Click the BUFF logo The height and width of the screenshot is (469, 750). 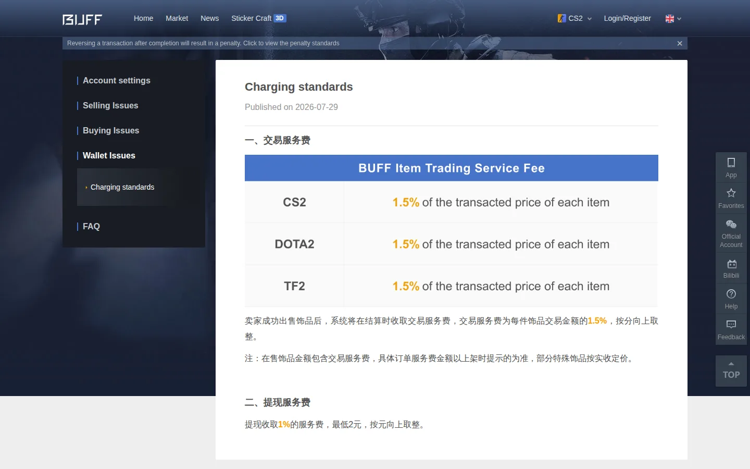click(x=82, y=19)
